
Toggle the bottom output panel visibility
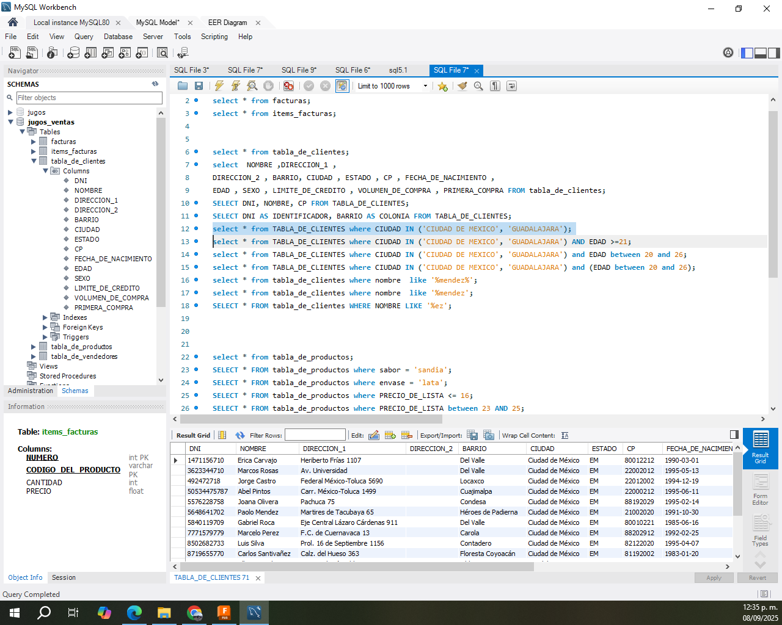coord(761,53)
